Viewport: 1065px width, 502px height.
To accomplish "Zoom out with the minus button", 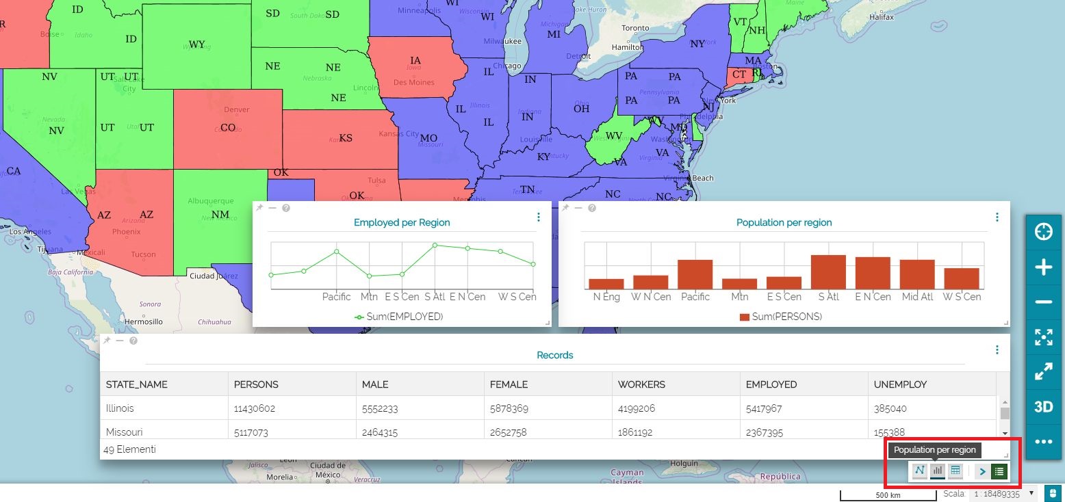I will click(x=1043, y=302).
